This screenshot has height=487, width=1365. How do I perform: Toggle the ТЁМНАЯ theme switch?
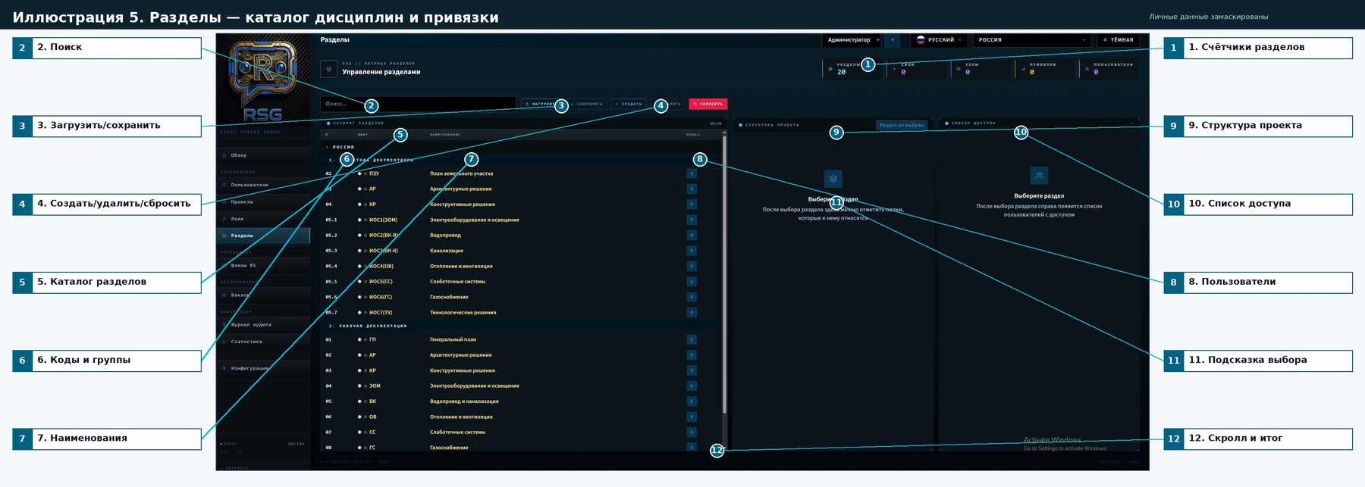pos(1119,40)
